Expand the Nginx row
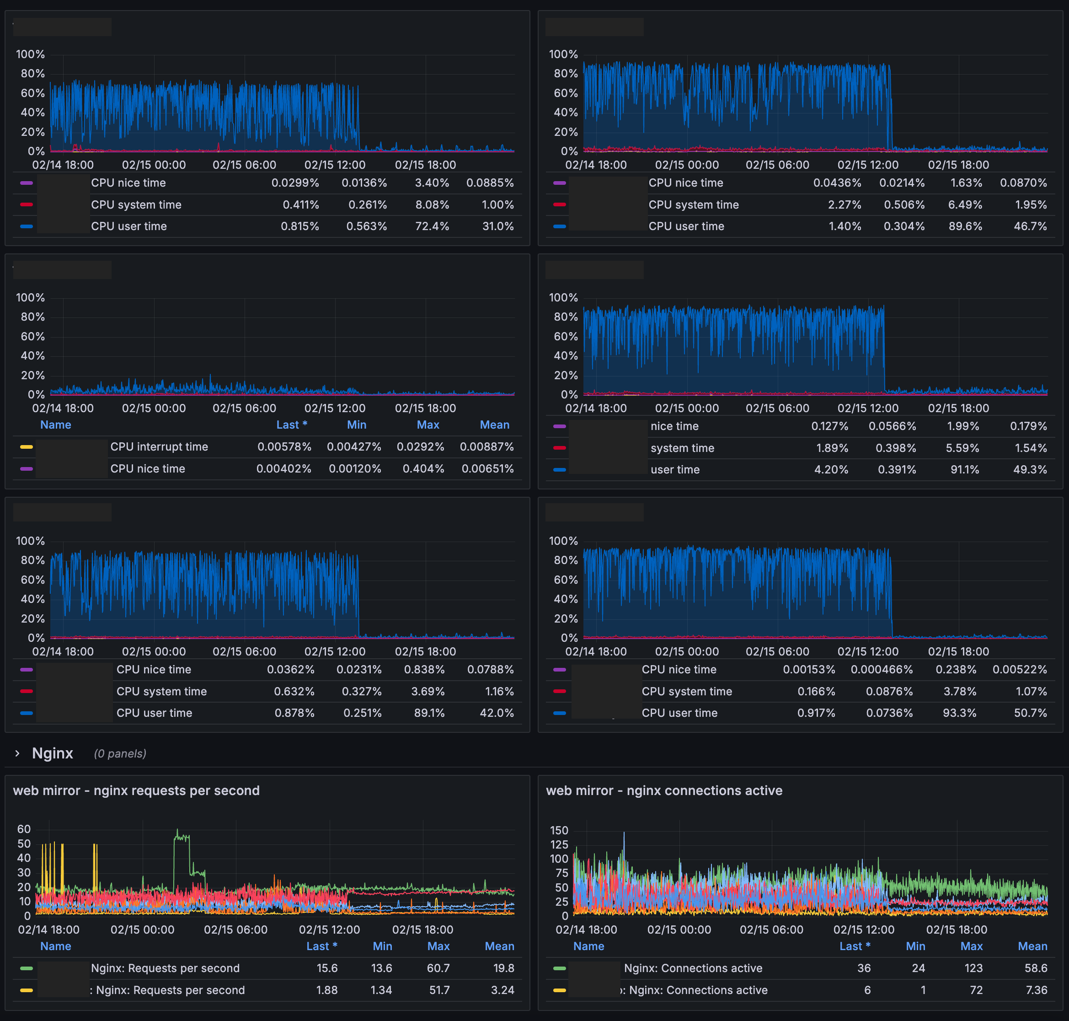The width and height of the screenshot is (1069, 1021). [x=18, y=753]
